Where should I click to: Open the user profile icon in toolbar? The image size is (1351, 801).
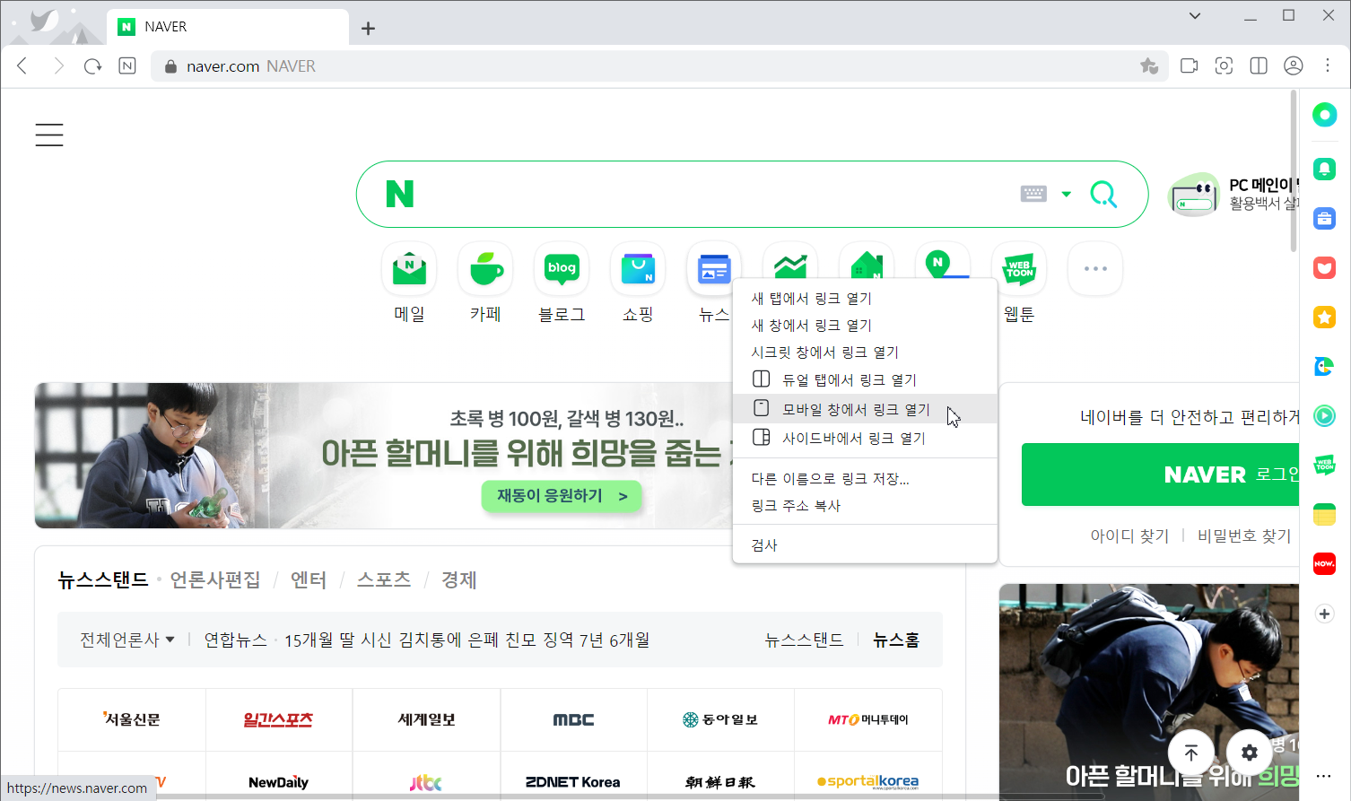pos(1294,65)
